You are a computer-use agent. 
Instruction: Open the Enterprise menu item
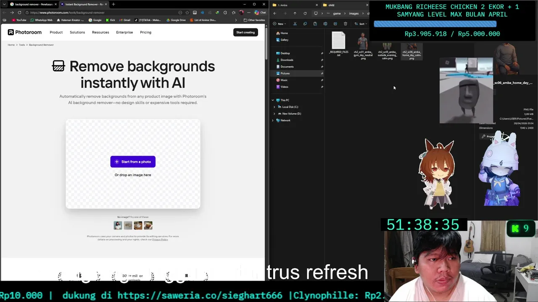(x=124, y=32)
